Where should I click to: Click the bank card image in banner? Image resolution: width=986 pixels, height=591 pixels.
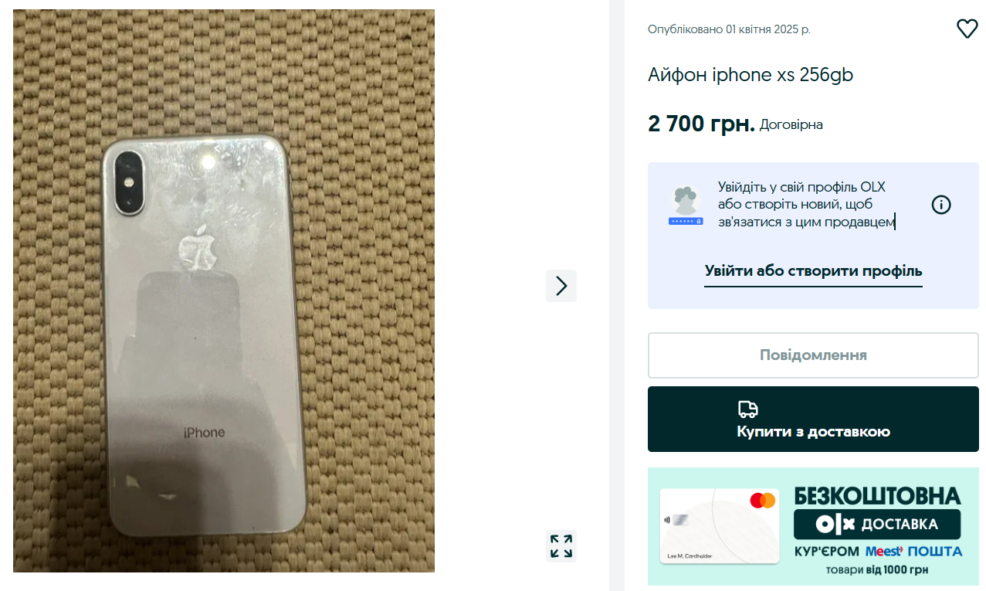click(720, 526)
